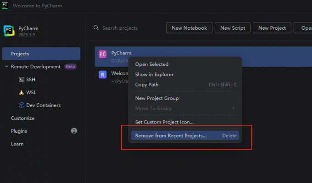Click the PC project icon for PyCharm

click(x=103, y=54)
